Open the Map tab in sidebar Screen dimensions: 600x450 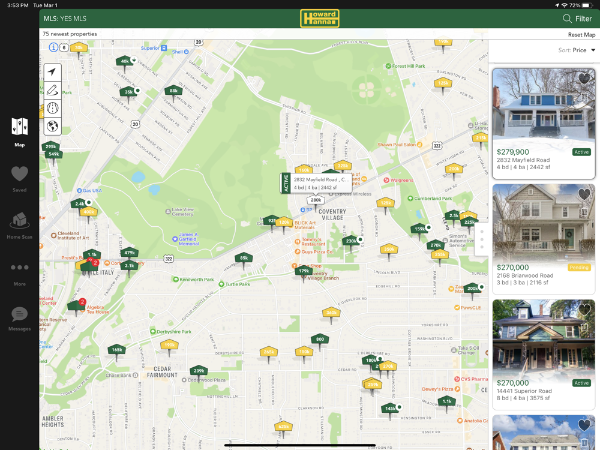(x=20, y=133)
